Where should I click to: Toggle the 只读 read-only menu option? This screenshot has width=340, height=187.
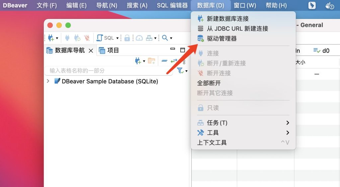point(243,108)
